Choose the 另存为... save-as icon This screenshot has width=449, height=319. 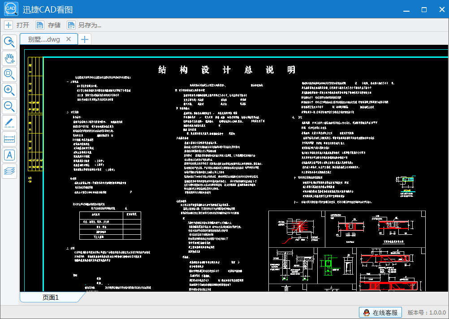tap(71, 25)
